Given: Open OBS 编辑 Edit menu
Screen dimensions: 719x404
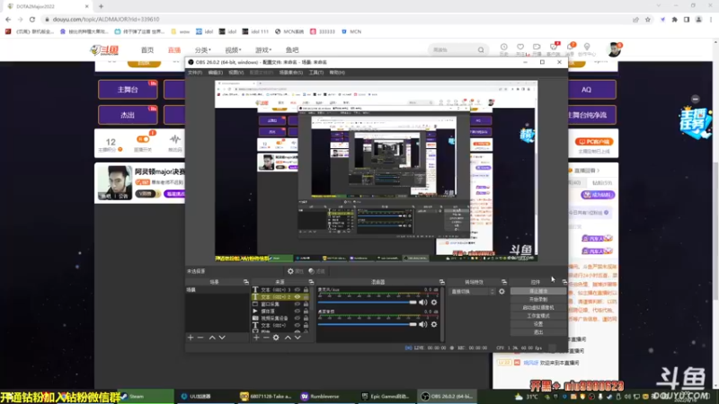Looking at the screenshot, I should [215, 73].
